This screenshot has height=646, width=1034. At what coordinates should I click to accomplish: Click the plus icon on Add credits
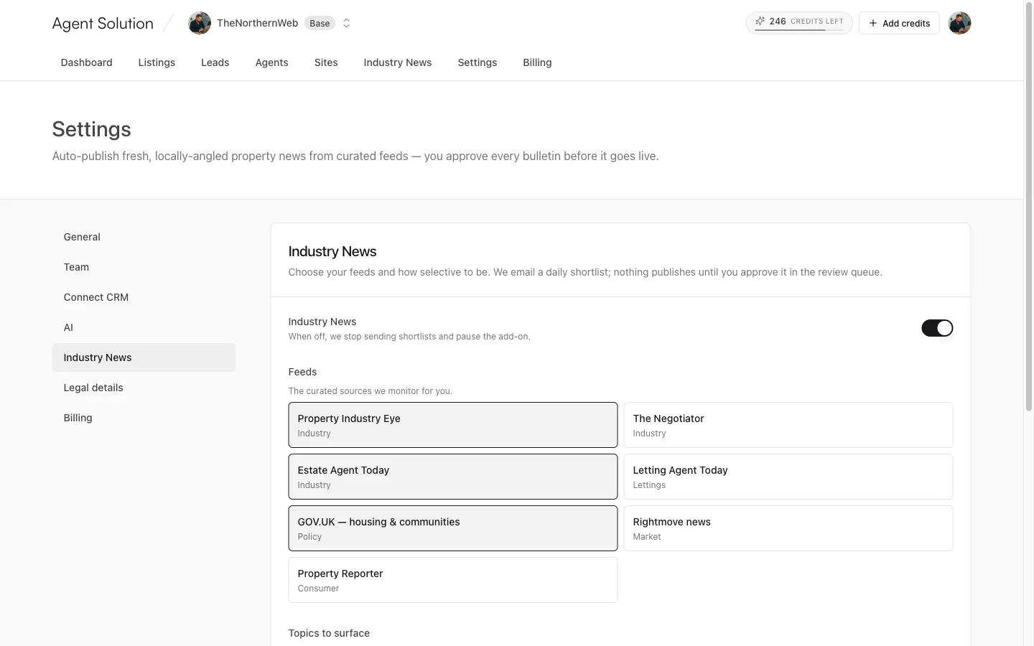(873, 23)
